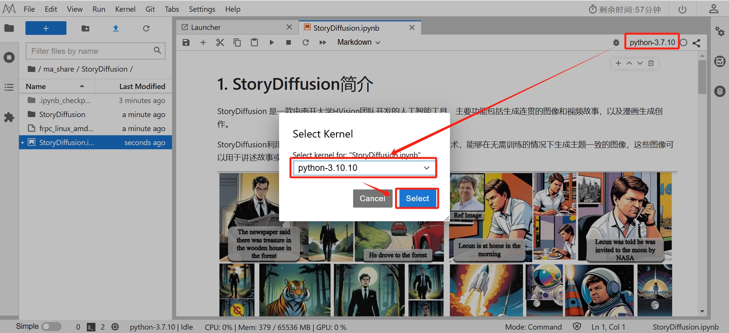
Task: Click the cut cell scissors icon
Action: [x=220, y=42]
